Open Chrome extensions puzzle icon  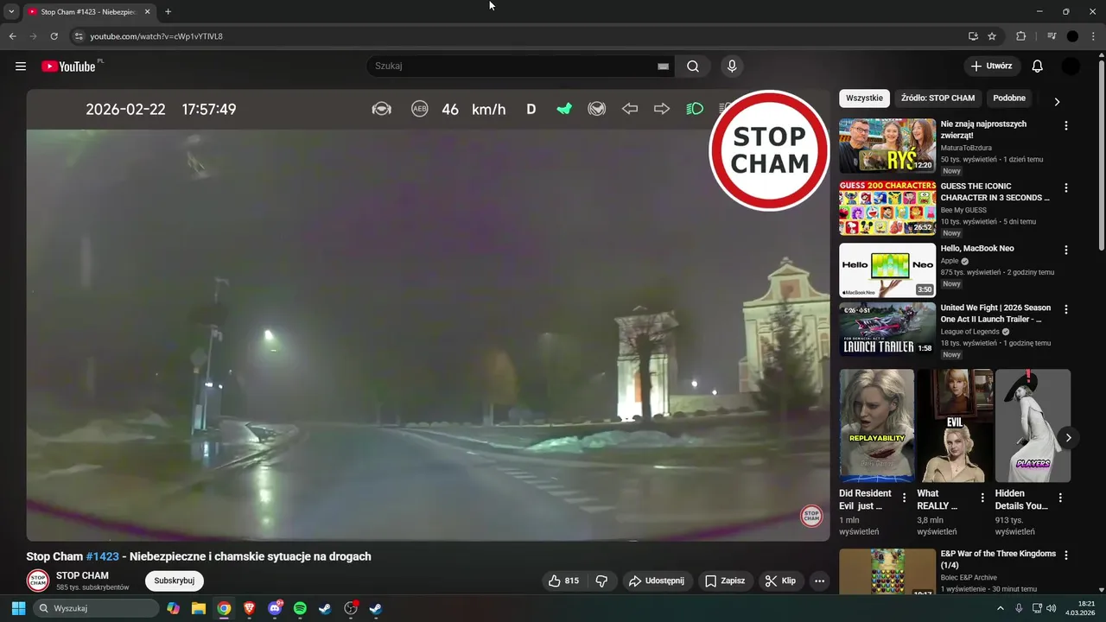pos(1020,36)
